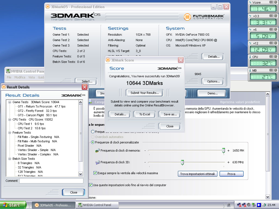Click 'Trova impostazioni ottimali' button
The height and width of the screenshot is (209, 279).
tap(198, 174)
